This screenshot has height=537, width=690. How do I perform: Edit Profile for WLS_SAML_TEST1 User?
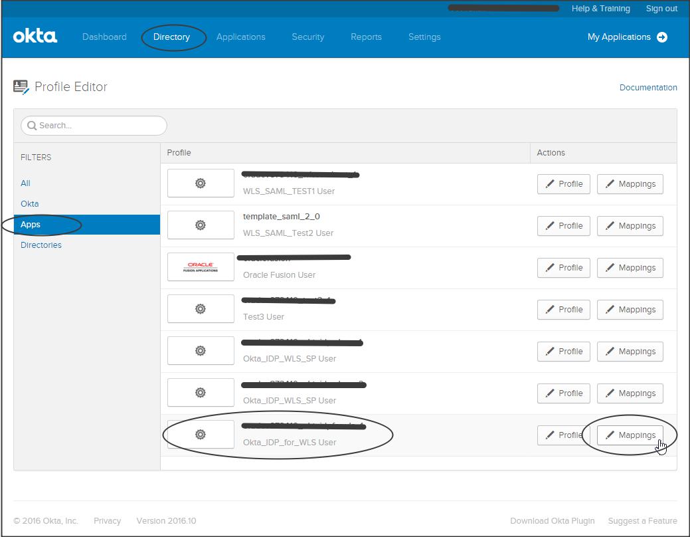(x=564, y=184)
